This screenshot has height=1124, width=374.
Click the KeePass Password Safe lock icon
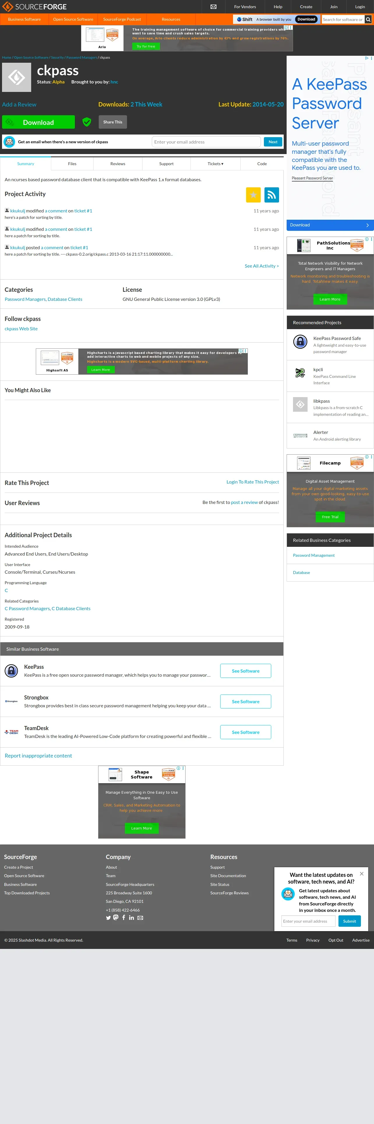(x=300, y=341)
